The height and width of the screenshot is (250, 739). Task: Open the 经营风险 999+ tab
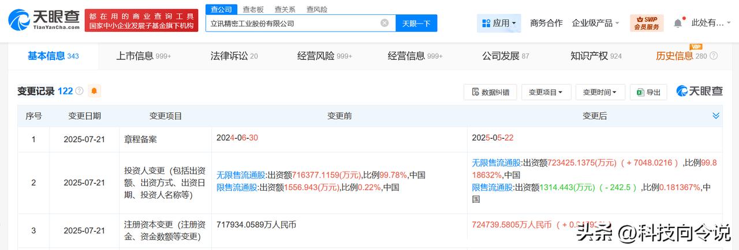[x=324, y=56]
